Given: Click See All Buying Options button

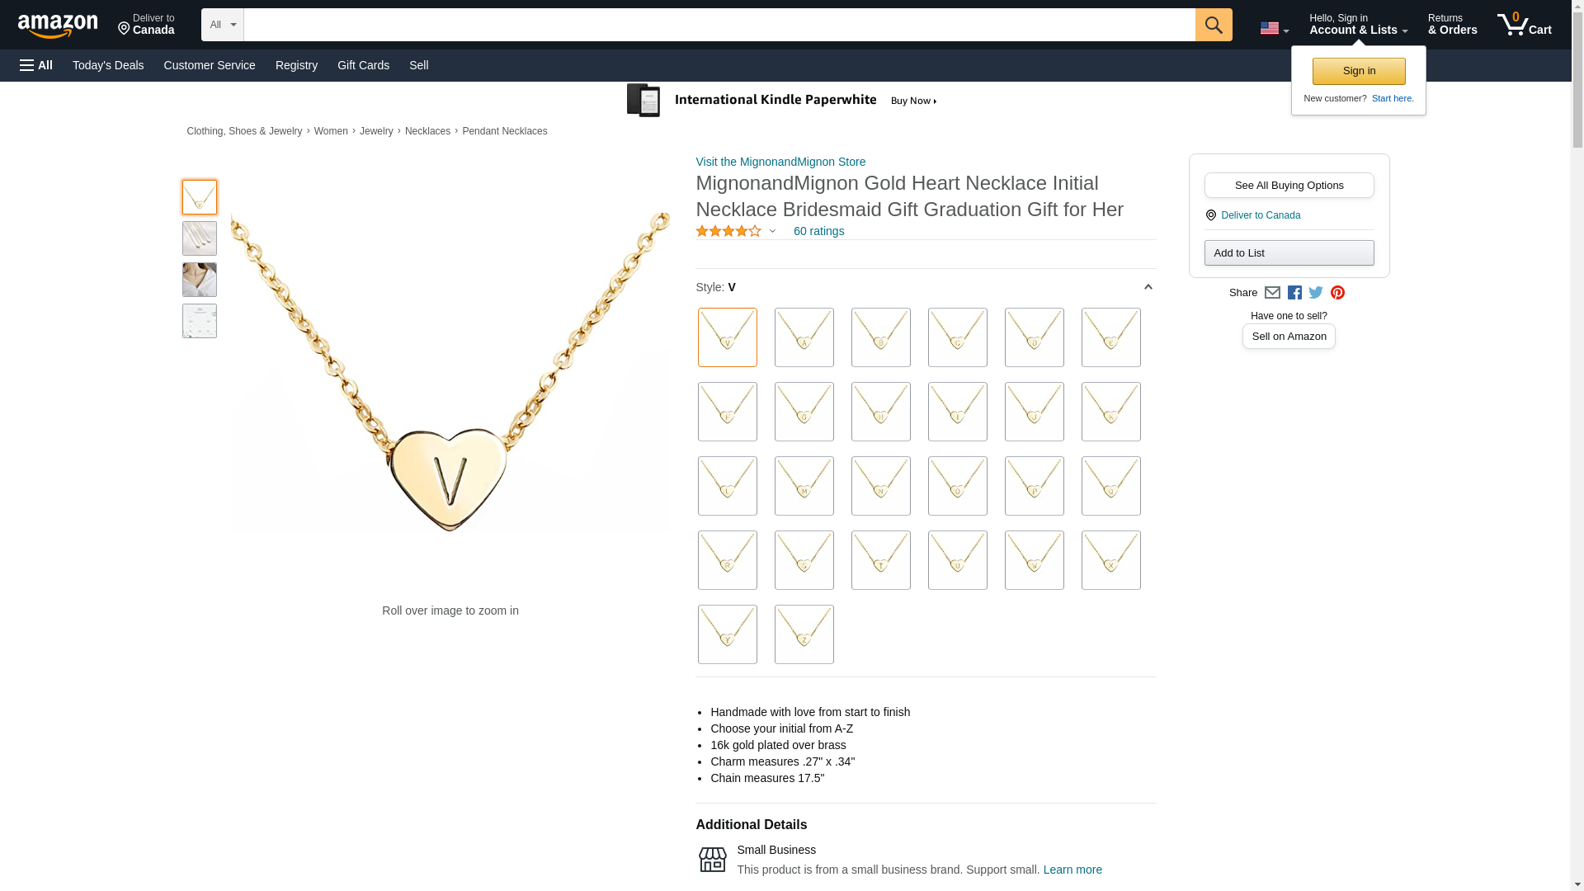Looking at the screenshot, I should [1289, 185].
